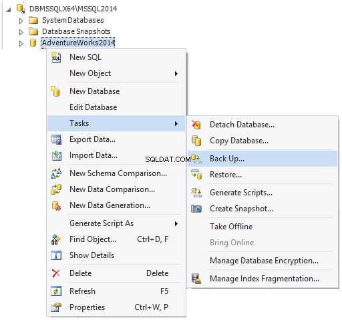The width and height of the screenshot is (342, 320).
Task: Choose Import Data... menu entry
Action: [116, 155]
